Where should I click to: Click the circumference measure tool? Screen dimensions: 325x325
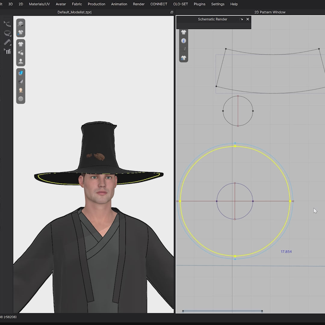(x=7, y=33)
